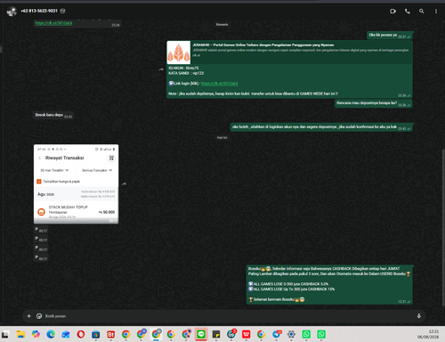Click the JERAMHD orange logo thumbnail
The width and height of the screenshot is (445, 342).
tap(179, 53)
